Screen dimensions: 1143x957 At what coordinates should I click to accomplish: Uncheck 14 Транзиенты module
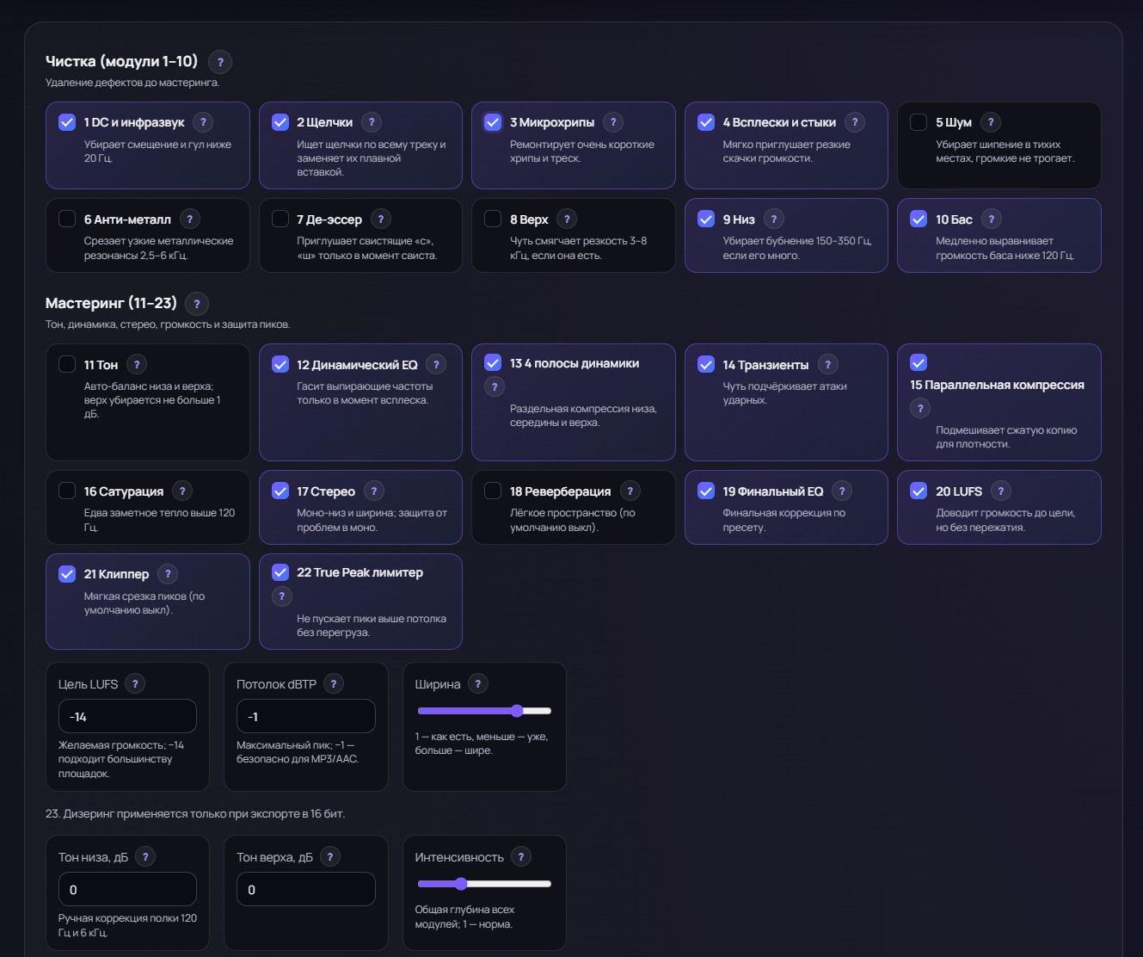point(706,364)
